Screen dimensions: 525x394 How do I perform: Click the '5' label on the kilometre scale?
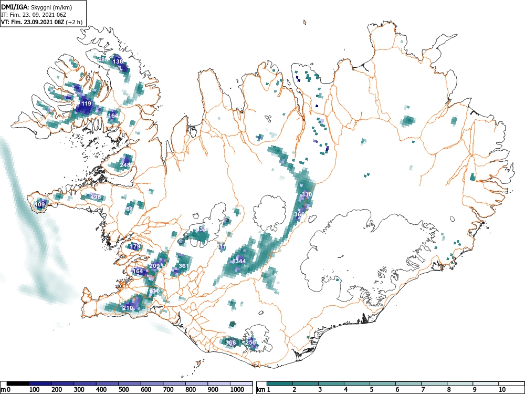372,390
